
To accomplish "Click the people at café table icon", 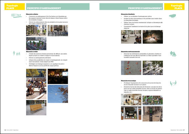I will tap(173, 83).
